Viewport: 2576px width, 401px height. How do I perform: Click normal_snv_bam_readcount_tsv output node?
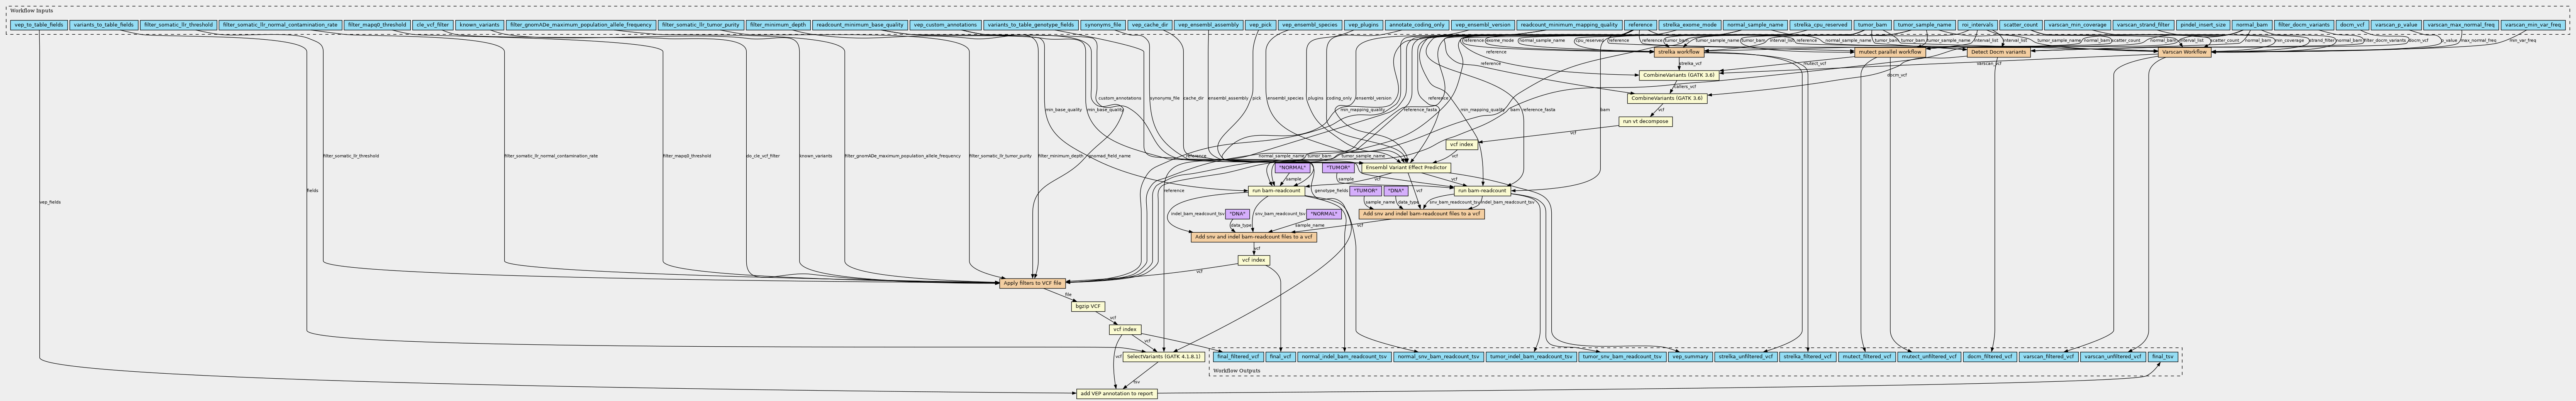click(1438, 356)
